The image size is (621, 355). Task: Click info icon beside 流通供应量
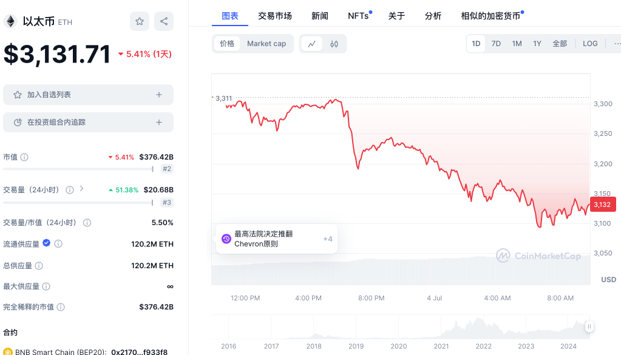[x=58, y=244]
